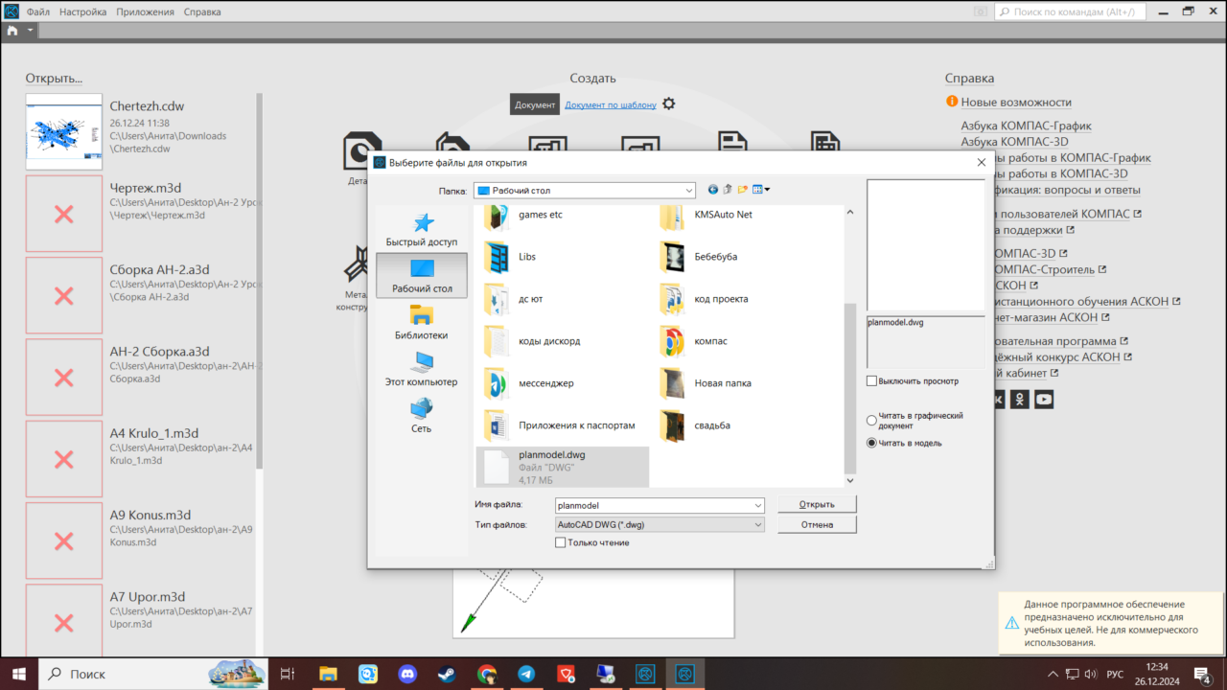
Task: Select Рабочий стол in places sidebar
Action: point(422,276)
